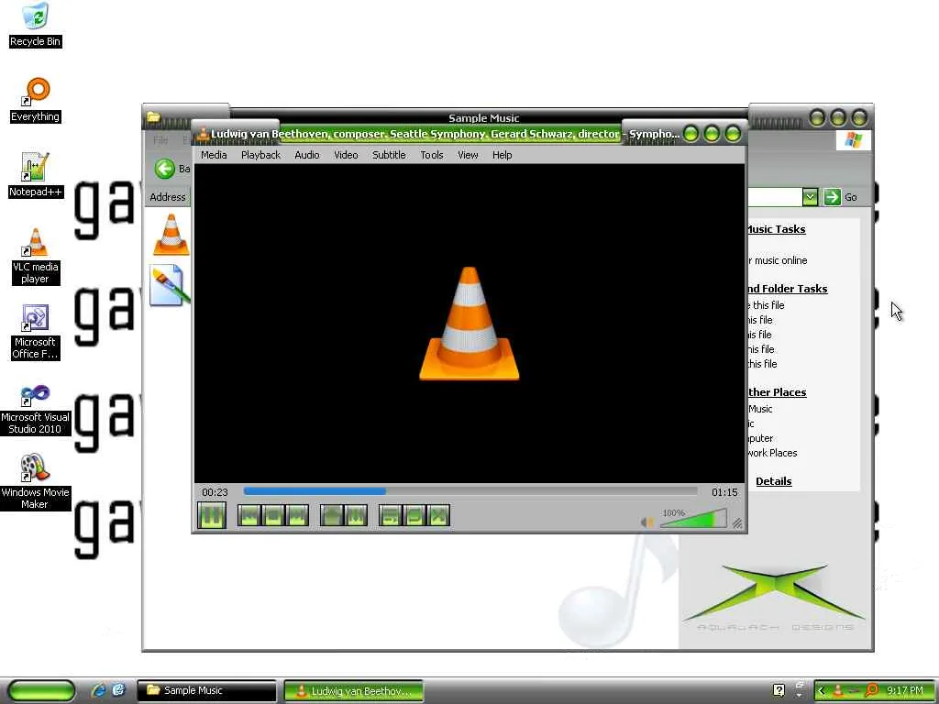Select the VLC cone file in Explorer

[x=171, y=235]
